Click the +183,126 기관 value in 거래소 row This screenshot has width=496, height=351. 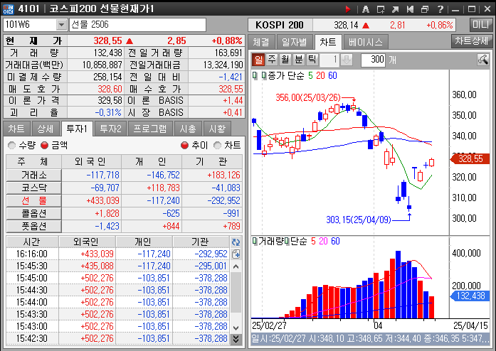click(x=223, y=175)
